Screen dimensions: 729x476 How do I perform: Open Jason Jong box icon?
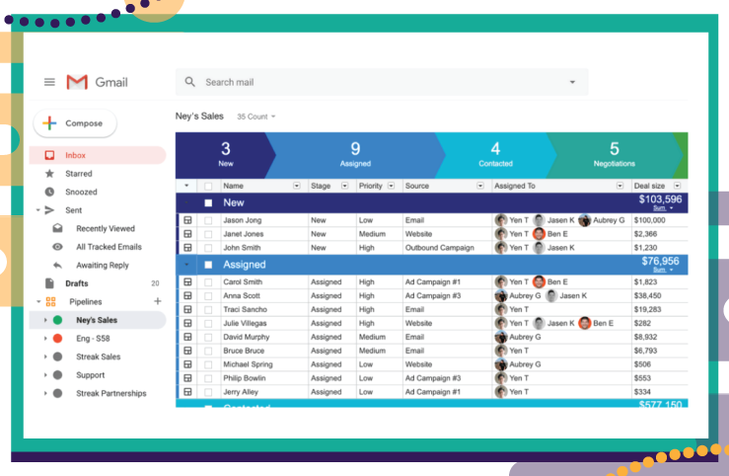pos(187,220)
